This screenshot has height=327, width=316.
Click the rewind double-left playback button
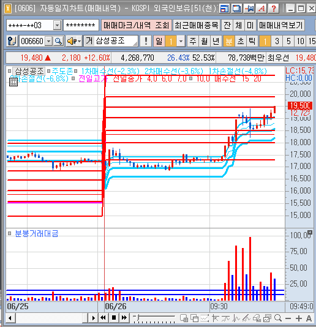pyautogui.click(x=103, y=318)
